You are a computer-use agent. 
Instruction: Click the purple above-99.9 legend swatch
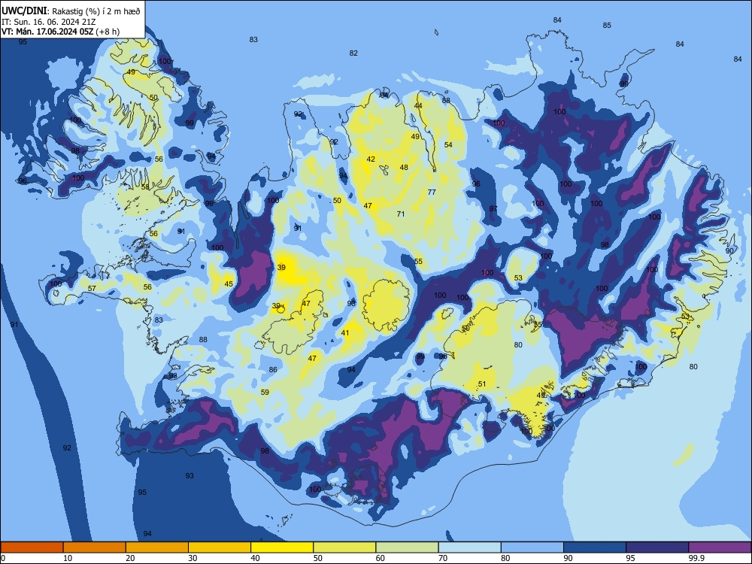tap(720, 547)
